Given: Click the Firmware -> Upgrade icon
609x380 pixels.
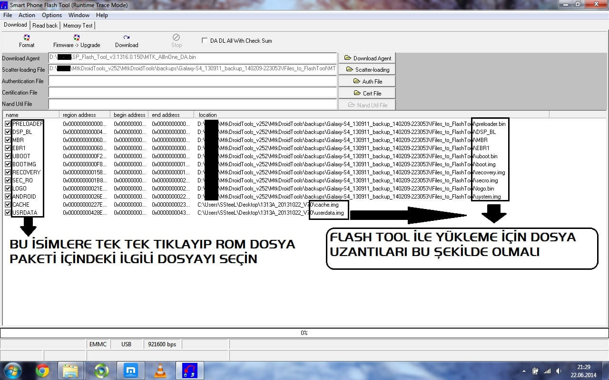Looking at the screenshot, I should [x=77, y=41].
